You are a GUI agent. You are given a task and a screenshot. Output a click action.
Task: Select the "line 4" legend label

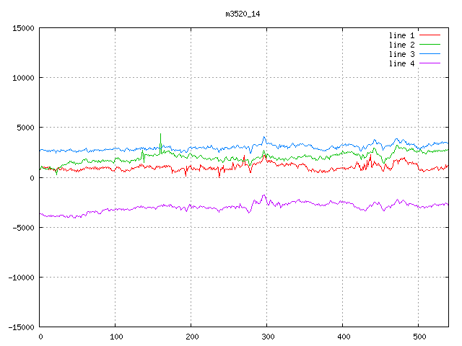(402, 63)
